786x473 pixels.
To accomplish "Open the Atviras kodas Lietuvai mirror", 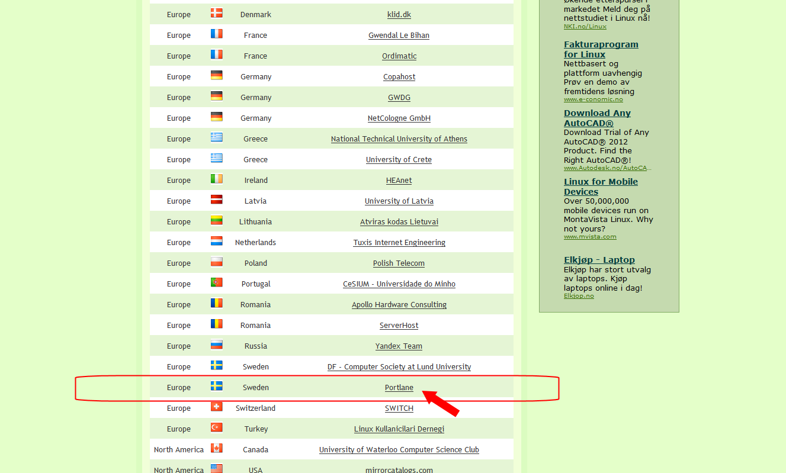I will pyautogui.click(x=399, y=222).
